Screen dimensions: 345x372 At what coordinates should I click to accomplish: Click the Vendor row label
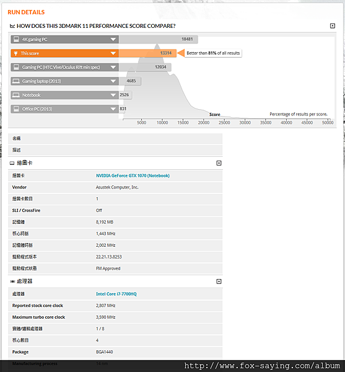point(19,187)
